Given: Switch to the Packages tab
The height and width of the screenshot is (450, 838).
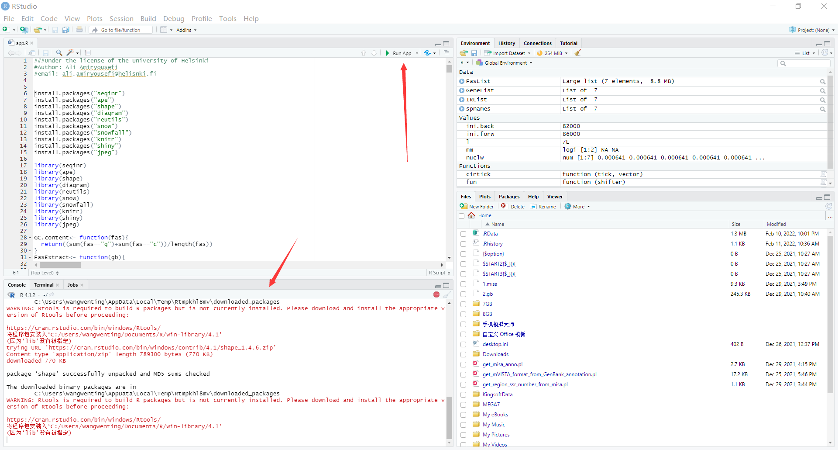Looking at the screenshot, I should [x=509, y=197].
